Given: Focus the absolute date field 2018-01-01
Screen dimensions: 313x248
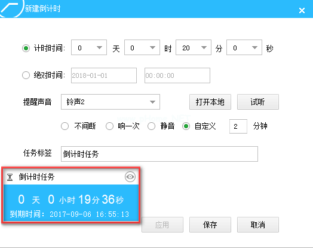Looking at the screenshot, I should [x=104, y=75].
